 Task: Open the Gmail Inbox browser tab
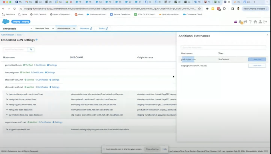(x=29, y=2)
